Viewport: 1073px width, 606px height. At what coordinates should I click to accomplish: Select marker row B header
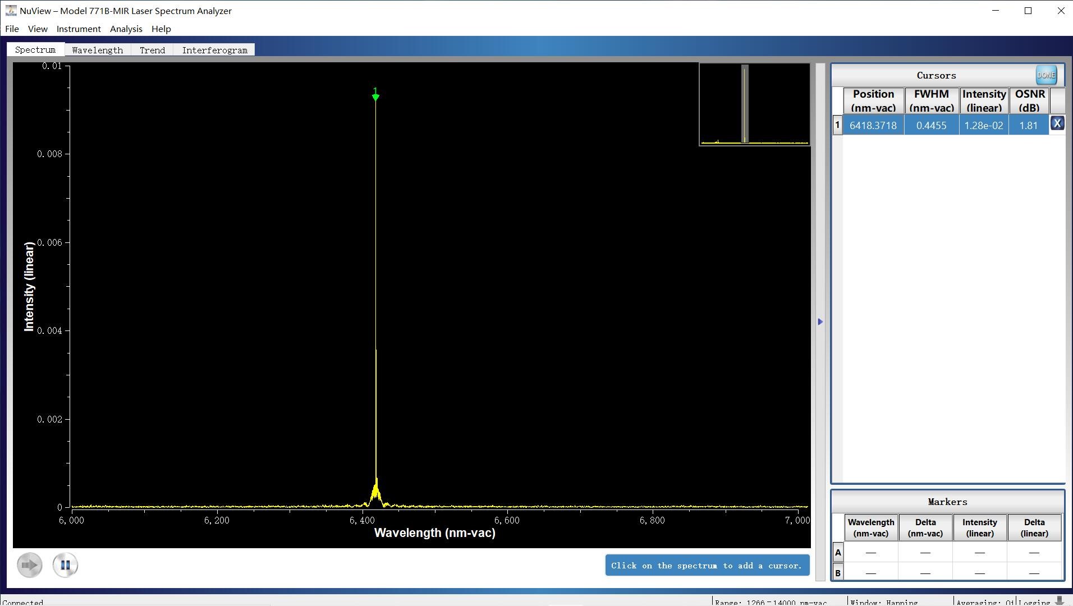pyautogui.click(x=838, y=573)
